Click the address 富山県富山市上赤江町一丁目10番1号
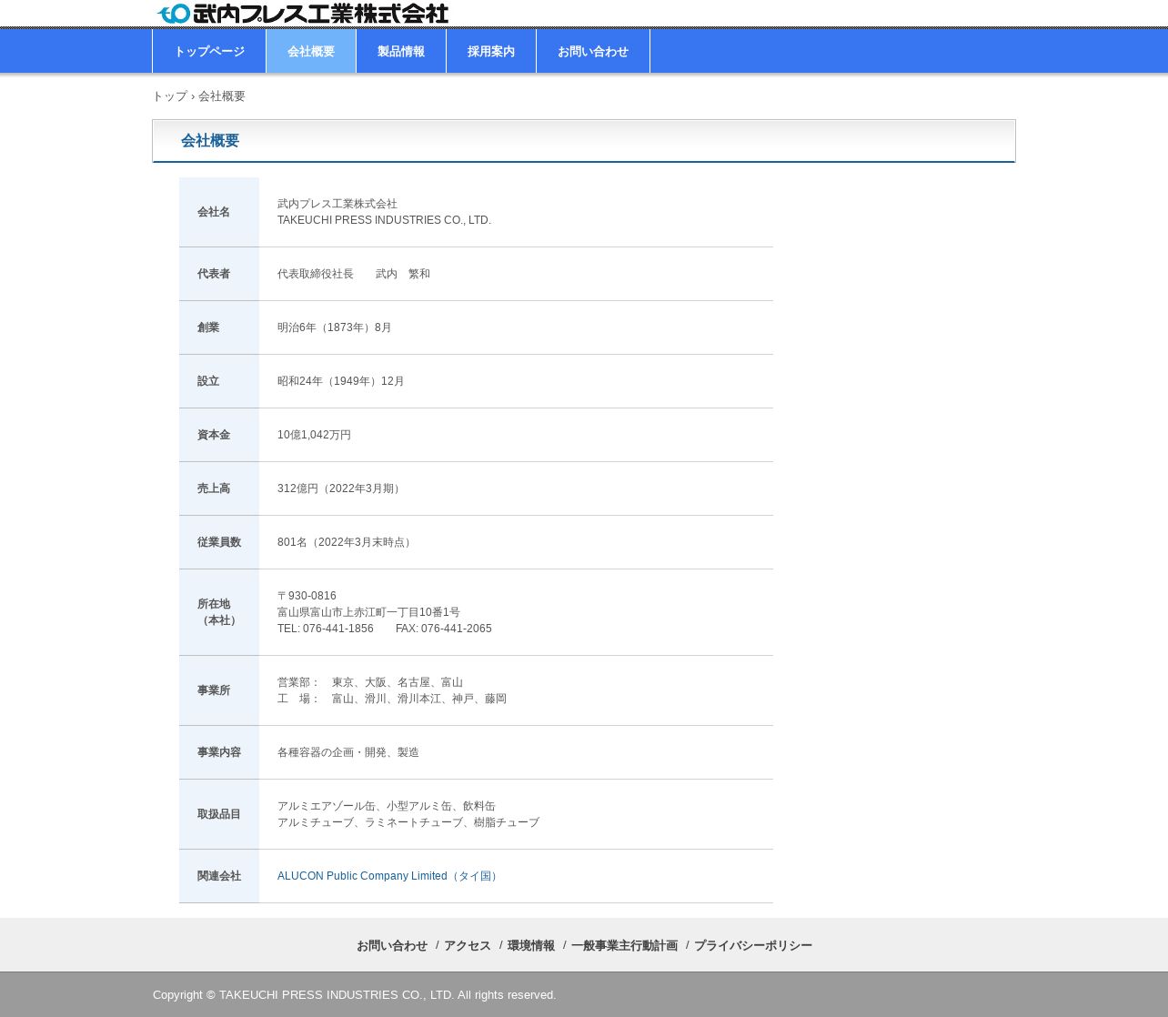 (368, 612)
